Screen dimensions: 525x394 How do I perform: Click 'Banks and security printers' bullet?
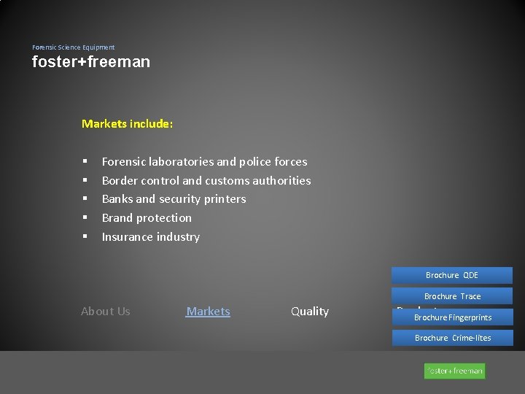[x=174, y=199]
